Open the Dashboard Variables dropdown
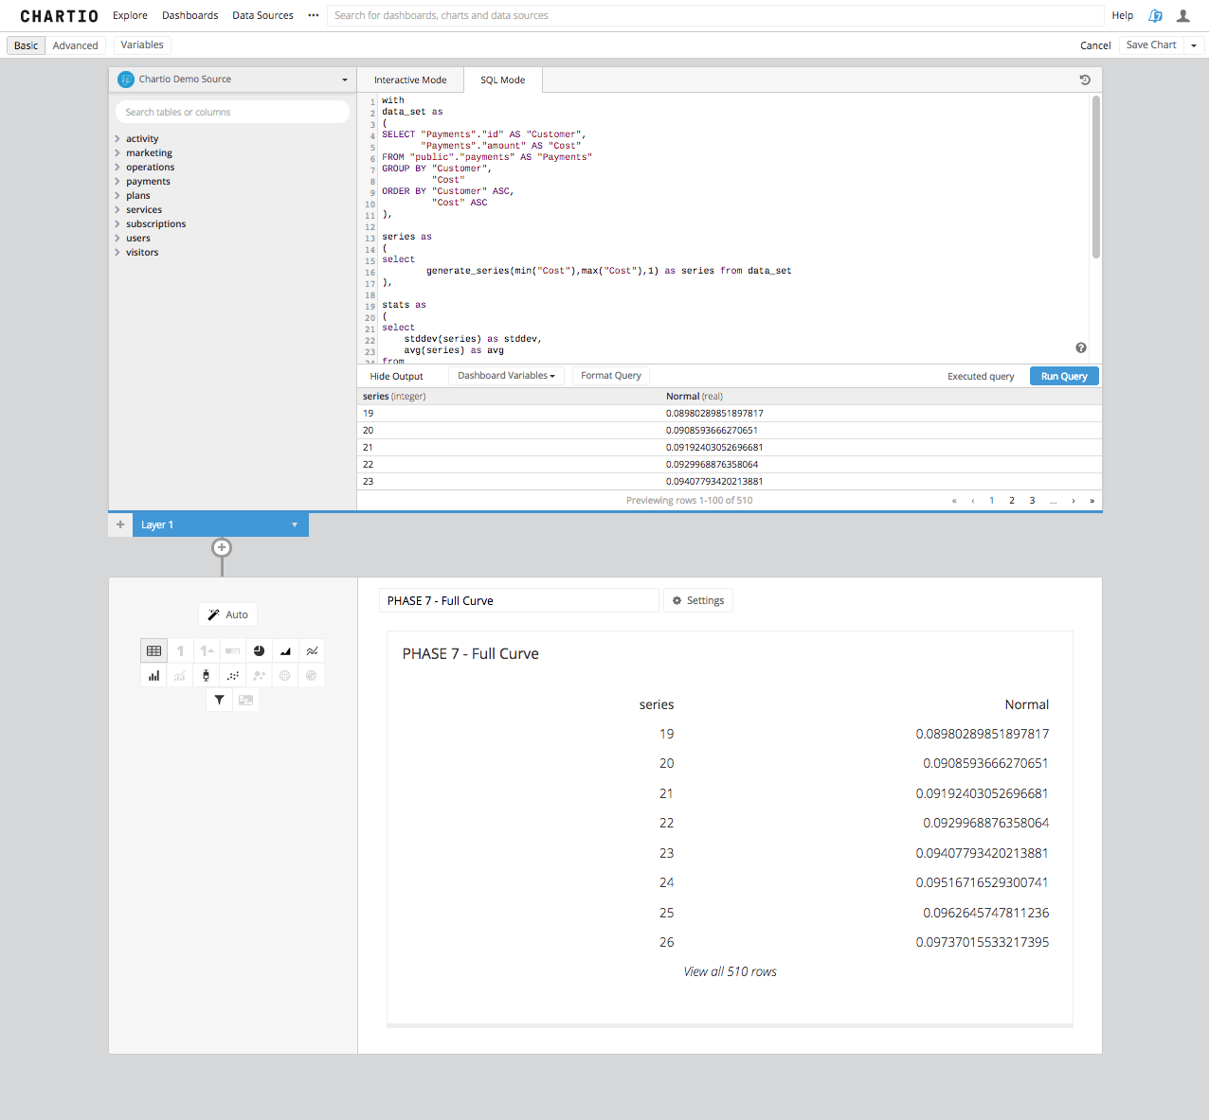Image resolution: width=1209 pixels, height=1120 pixels. 507,376
